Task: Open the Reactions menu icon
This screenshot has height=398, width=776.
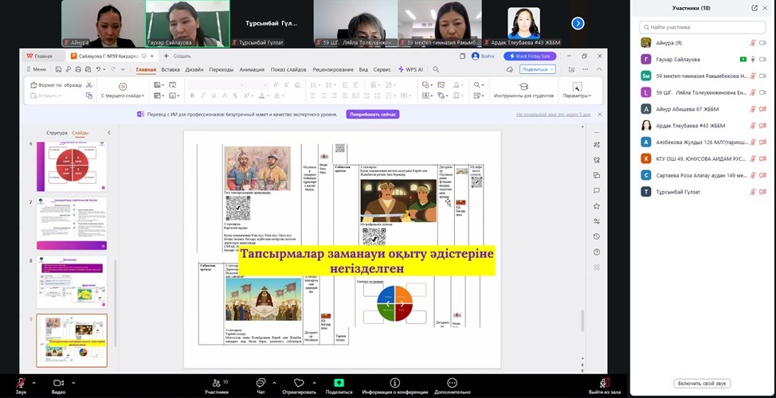Action: [299, 383]
